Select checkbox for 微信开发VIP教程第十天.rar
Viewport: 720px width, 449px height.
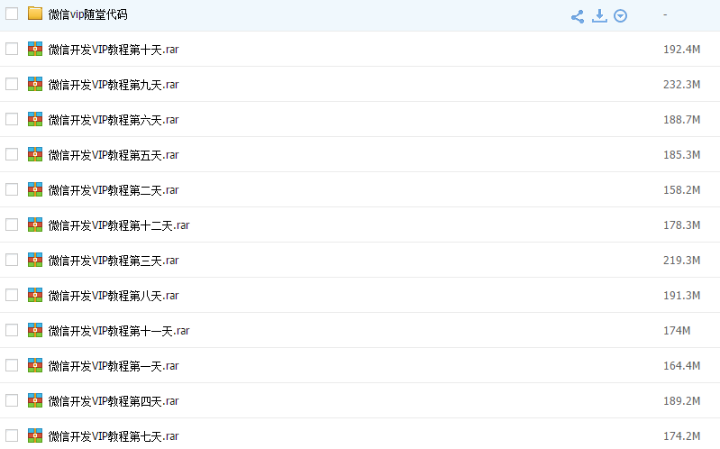(12, 49)
